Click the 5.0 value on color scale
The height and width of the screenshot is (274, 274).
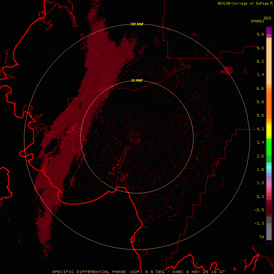[260, 115]
